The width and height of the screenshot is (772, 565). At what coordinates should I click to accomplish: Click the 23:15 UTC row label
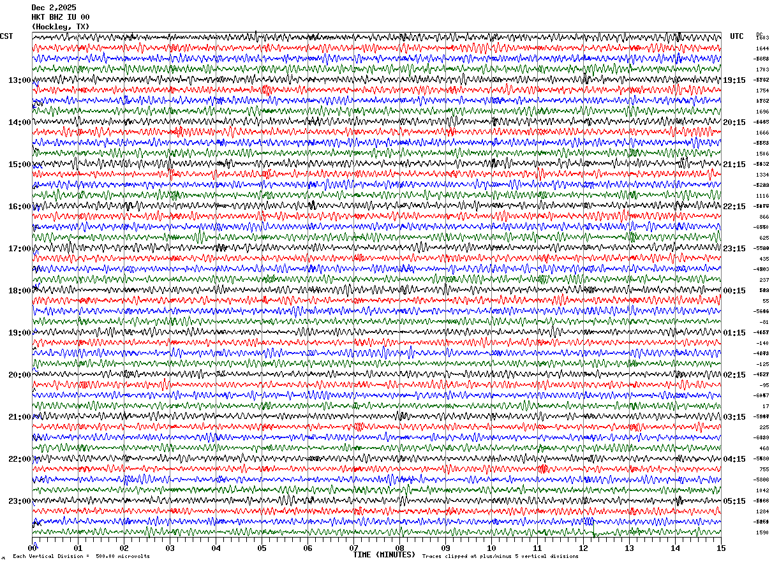(x=734, y=249)
